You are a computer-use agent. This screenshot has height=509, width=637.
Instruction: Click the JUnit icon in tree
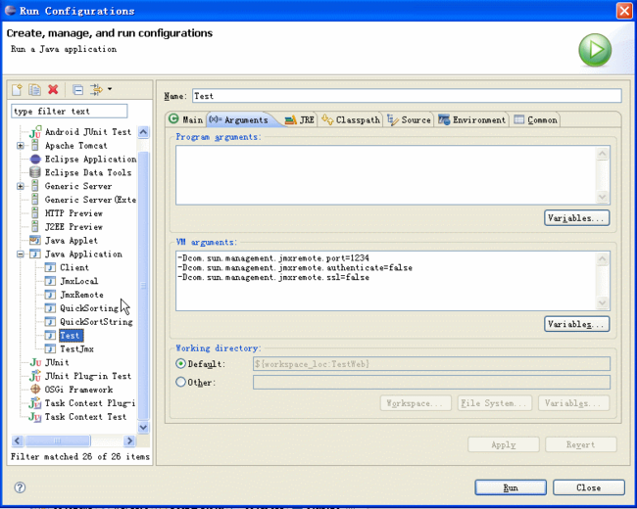[35, 362]
